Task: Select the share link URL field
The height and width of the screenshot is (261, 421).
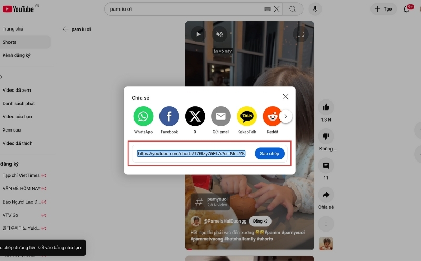Action: (x=191, y=153)
